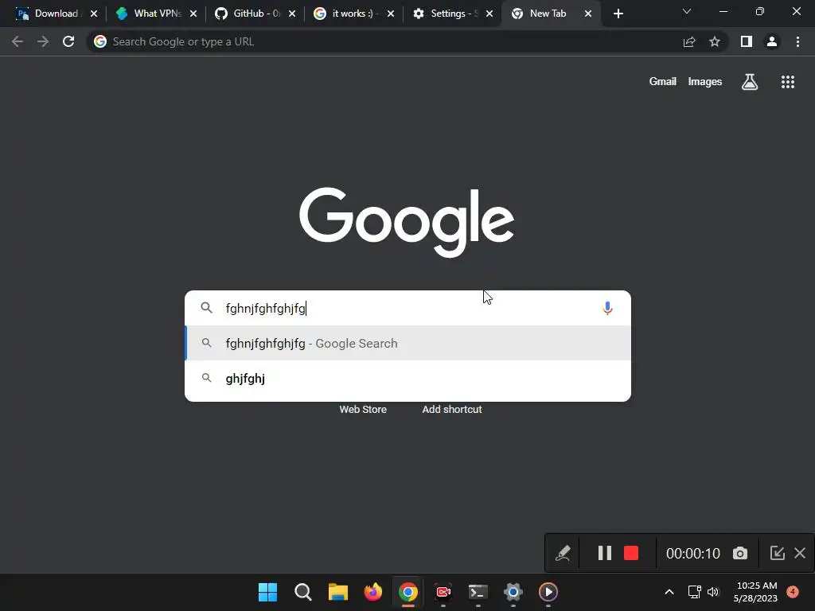The width and height of the screenshot is (815, 611).
Task: Open Search Labs flask icon
Action: coord(750,82)
